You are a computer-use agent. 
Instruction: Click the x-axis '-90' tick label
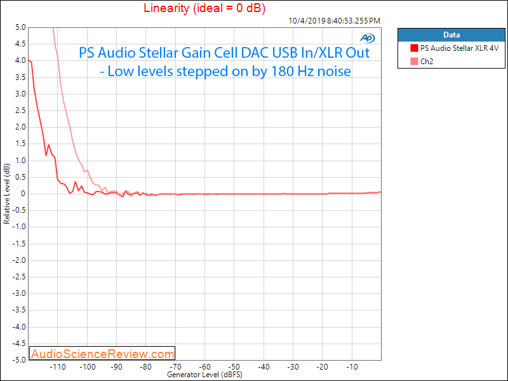pos(116,367)
